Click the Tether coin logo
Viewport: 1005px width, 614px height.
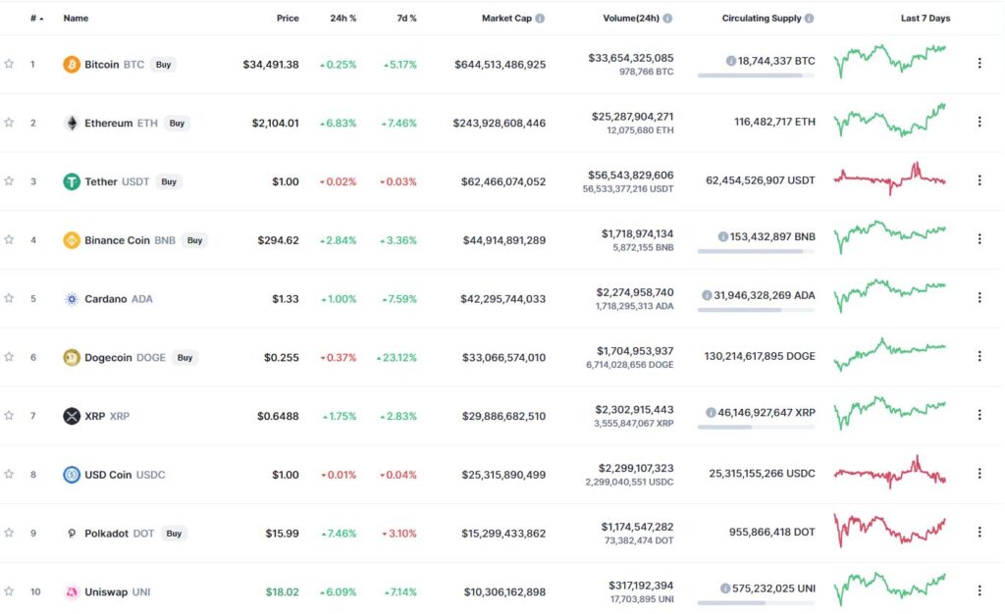(72, 181)
